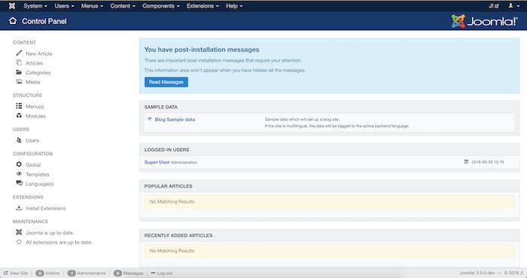The image size is (527, 278).
Task: Open the Articles link in sidebar
Action: tap(35, 63)
